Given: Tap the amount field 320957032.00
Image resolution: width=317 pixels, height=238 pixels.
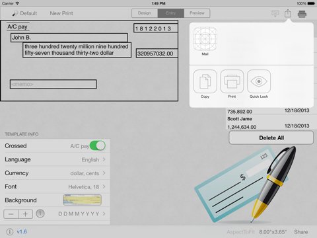Looking at the screenshot, I should 157,53.
